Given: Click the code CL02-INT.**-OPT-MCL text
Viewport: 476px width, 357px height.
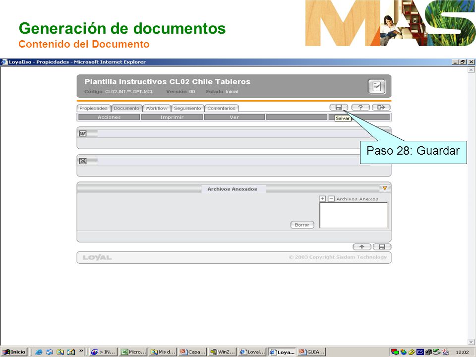Looking at the screenshot, I should [129, 92].
